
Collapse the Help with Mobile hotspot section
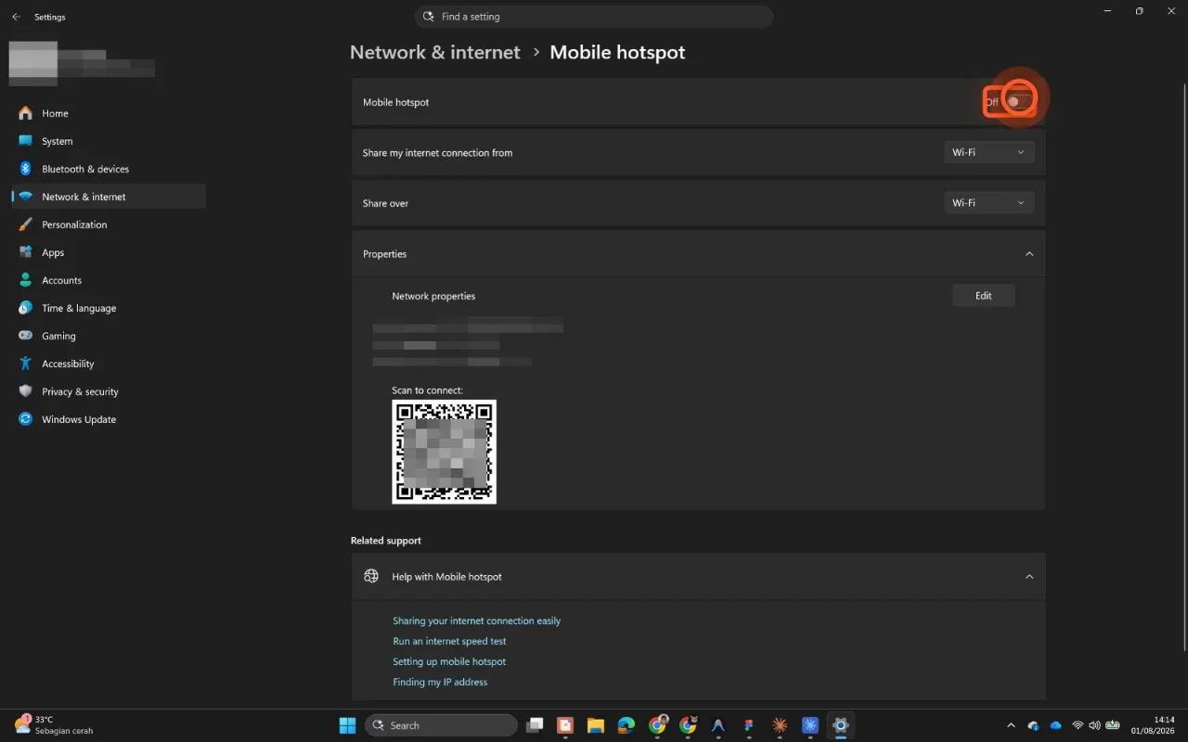coord(1028,577)
